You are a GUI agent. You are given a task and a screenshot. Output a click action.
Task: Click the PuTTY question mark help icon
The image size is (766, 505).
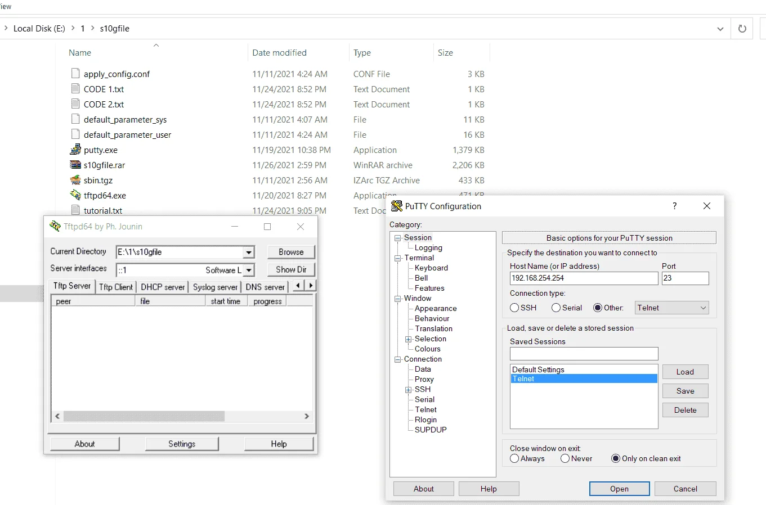pyautogui.click(x=674, y=206)
